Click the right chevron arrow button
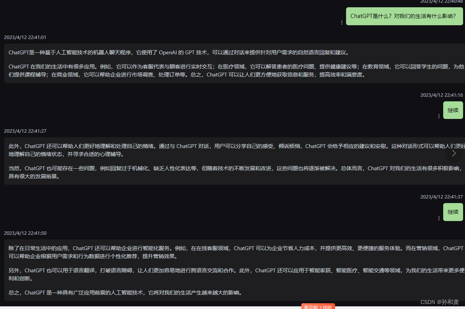 (x=454, y=153)
